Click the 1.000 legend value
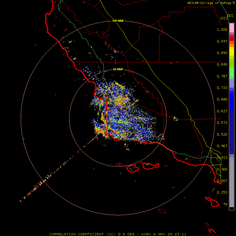Viewport: 236px width, 236px height. pyautogui.click(x=222, y=29)
